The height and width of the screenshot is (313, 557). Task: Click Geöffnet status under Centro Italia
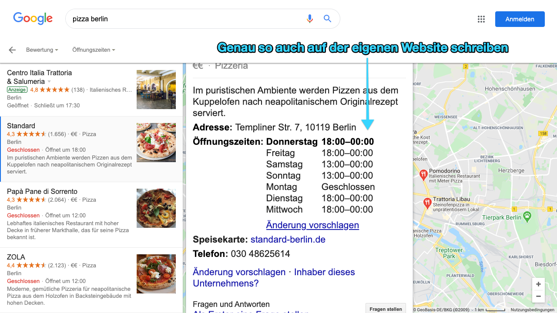pos(18,105)
